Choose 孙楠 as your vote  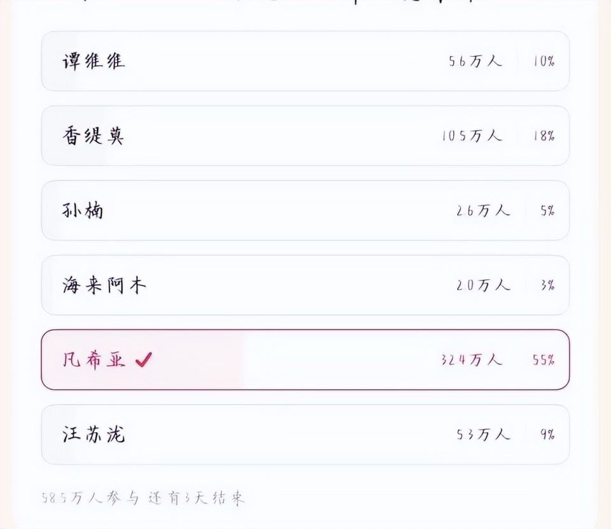click(x=83, y=210)
